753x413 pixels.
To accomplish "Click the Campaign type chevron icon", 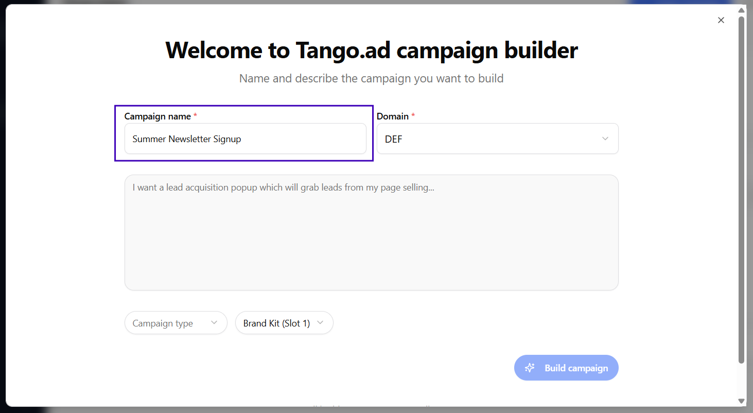I will click(214, 323).
